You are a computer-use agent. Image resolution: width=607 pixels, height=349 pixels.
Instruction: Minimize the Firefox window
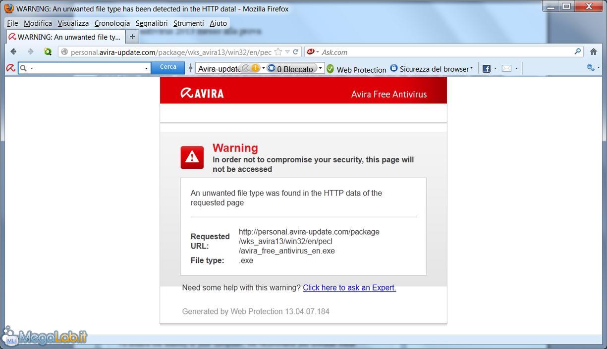coord(551,6)
